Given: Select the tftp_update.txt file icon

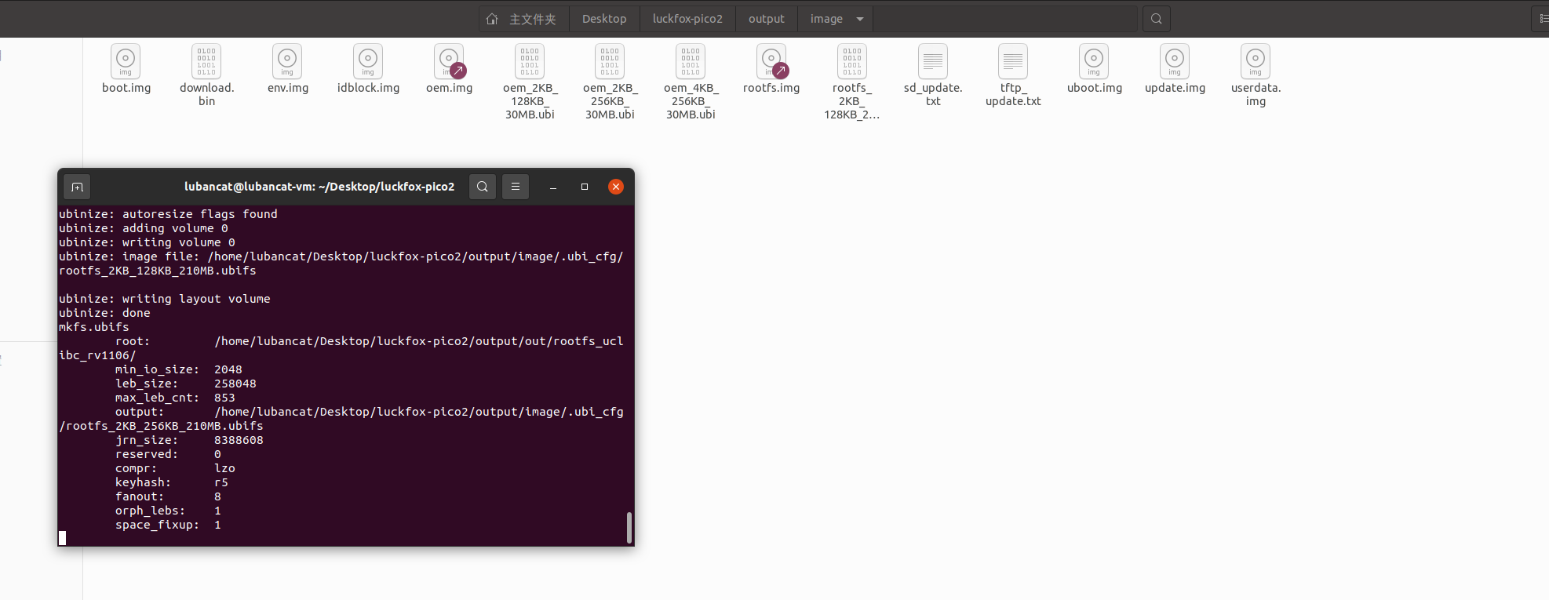Looking at the screenshot, I should pyautogui.click(x=1013, y=60).
